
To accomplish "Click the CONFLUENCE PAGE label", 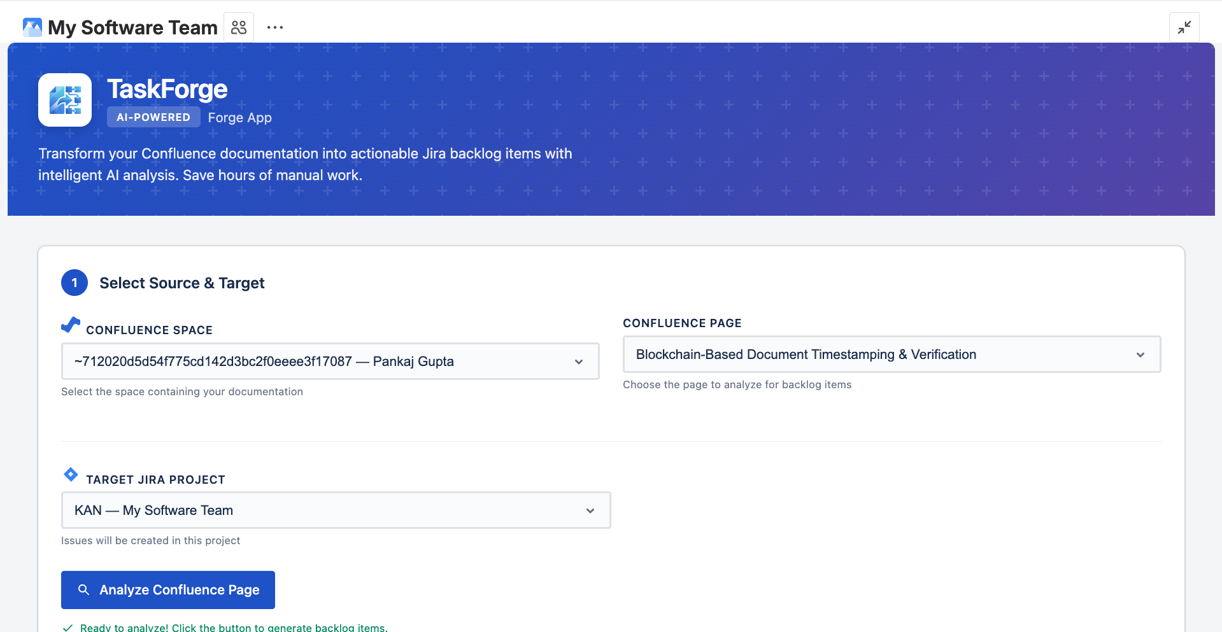I will point(682,323).
